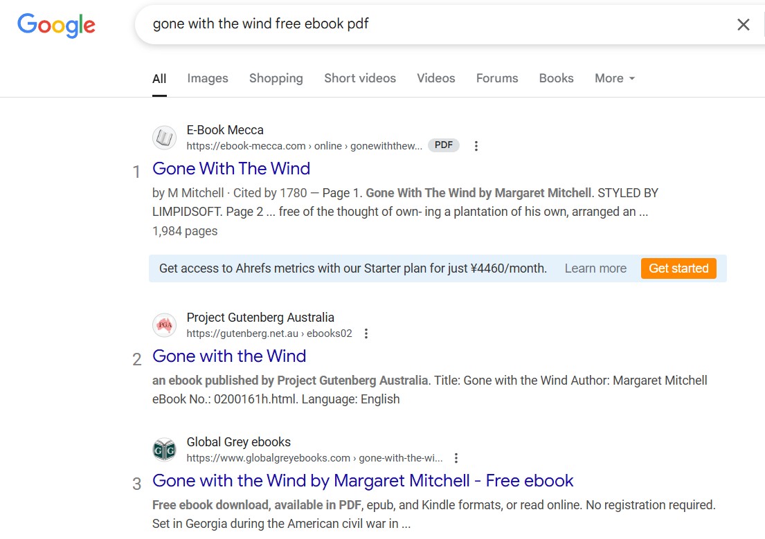Open the three-dot menu for the Global Grey ebooks result

click(456, 458)
